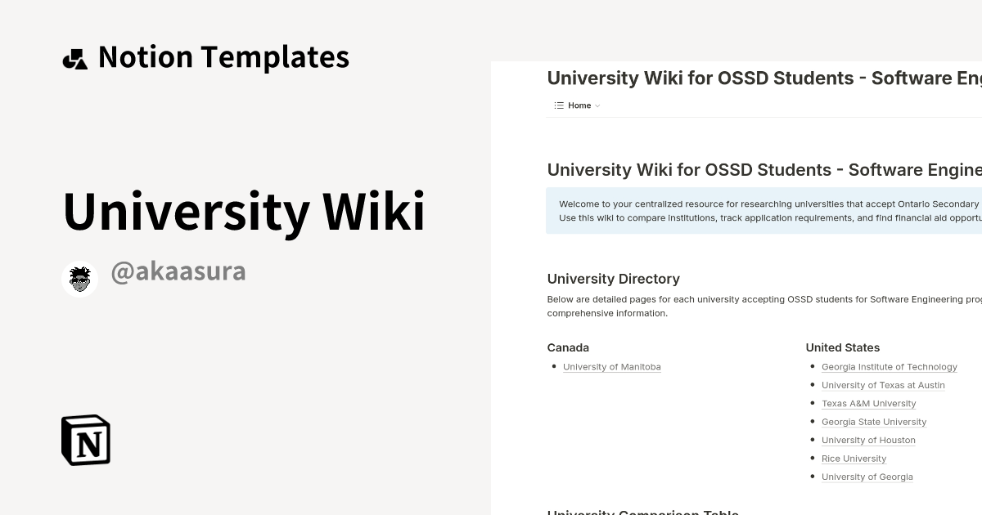Select the University Wiki template title

point(243,211)
